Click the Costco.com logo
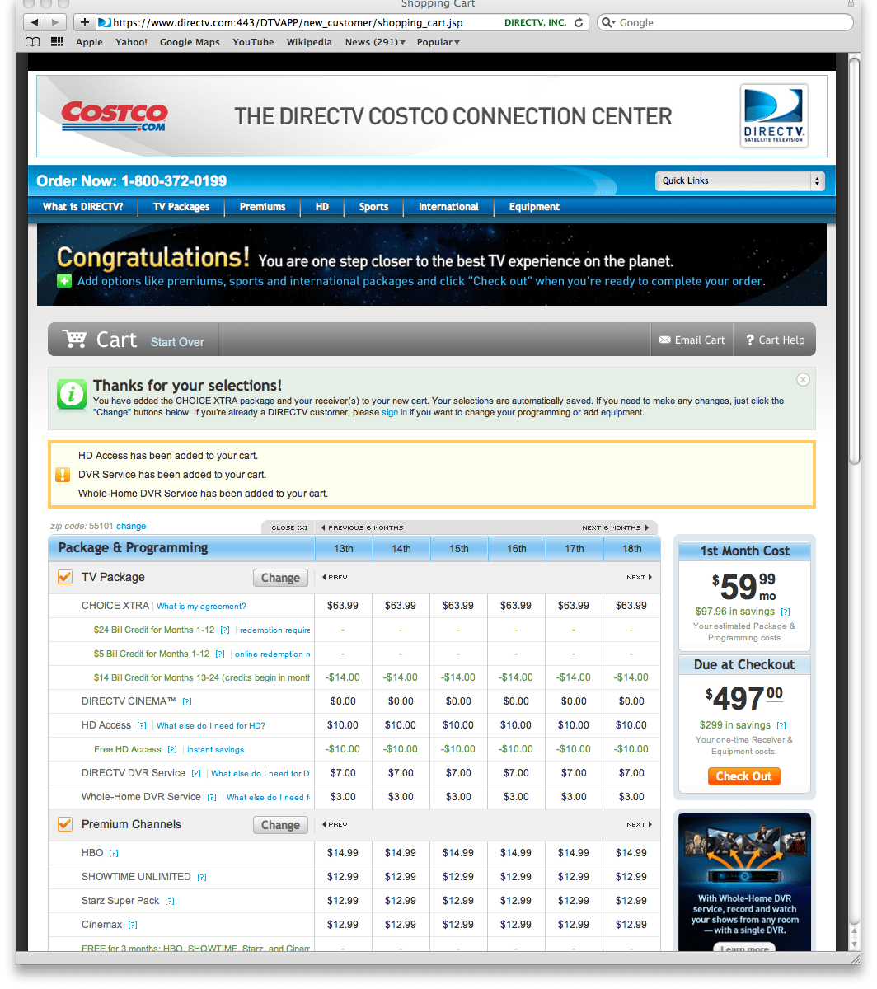The image size is (877, 989). point(114,115)
